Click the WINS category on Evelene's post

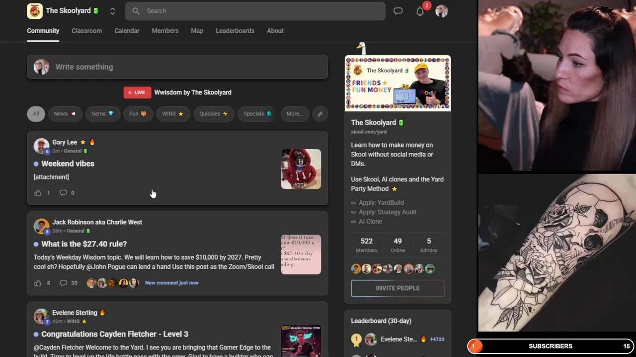coord(73,321)
